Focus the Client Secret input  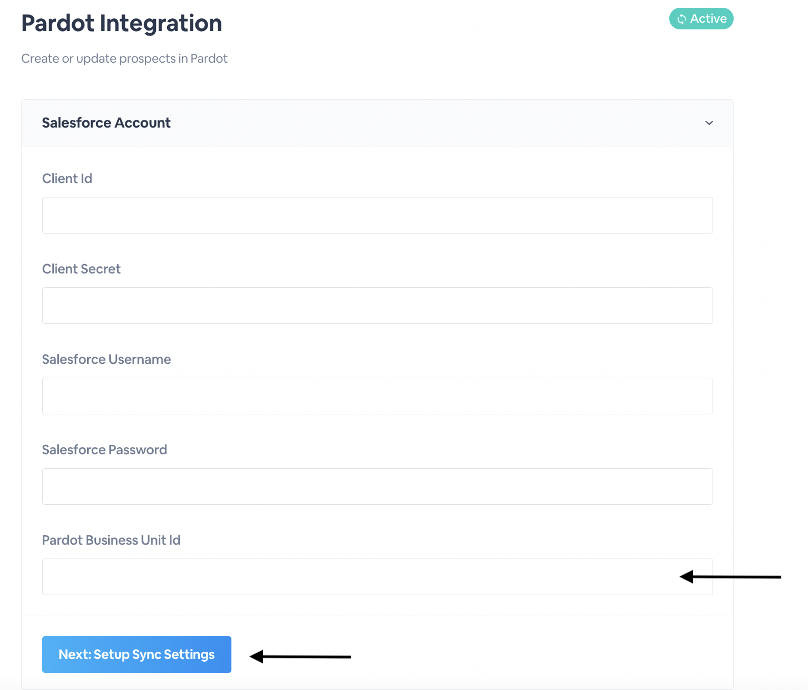(377, 306)
